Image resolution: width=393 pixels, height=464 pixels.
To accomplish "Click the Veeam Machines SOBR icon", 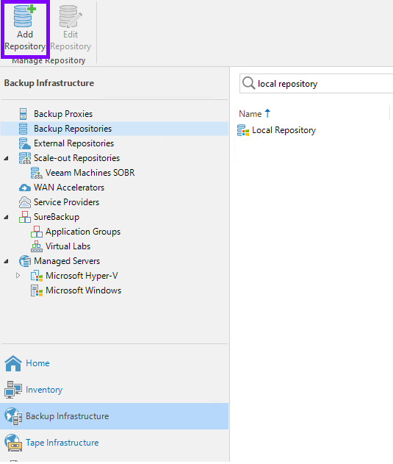I will 37,173.
